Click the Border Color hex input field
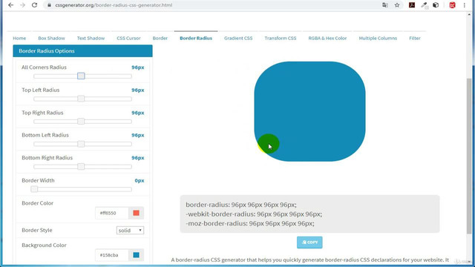This screenshot has width=475, height=267. pyautogui.click(x=112, y=213)
